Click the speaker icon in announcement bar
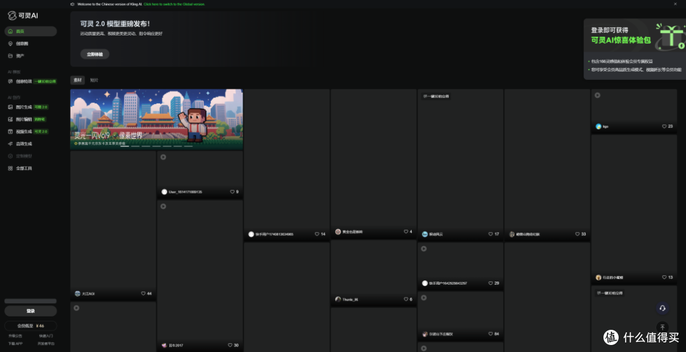Viewport: 686px width, 352px height. [72, 4]
